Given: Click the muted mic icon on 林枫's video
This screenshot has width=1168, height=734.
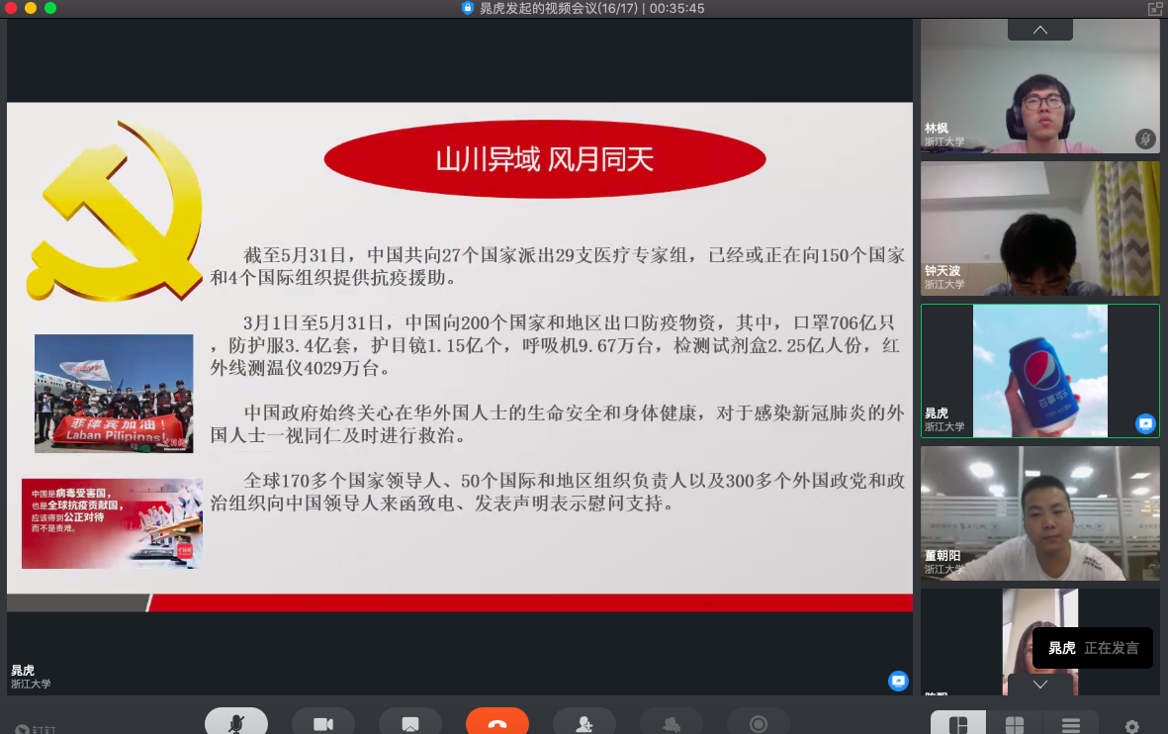Looking at the screenshot, I should [1145, 138].
